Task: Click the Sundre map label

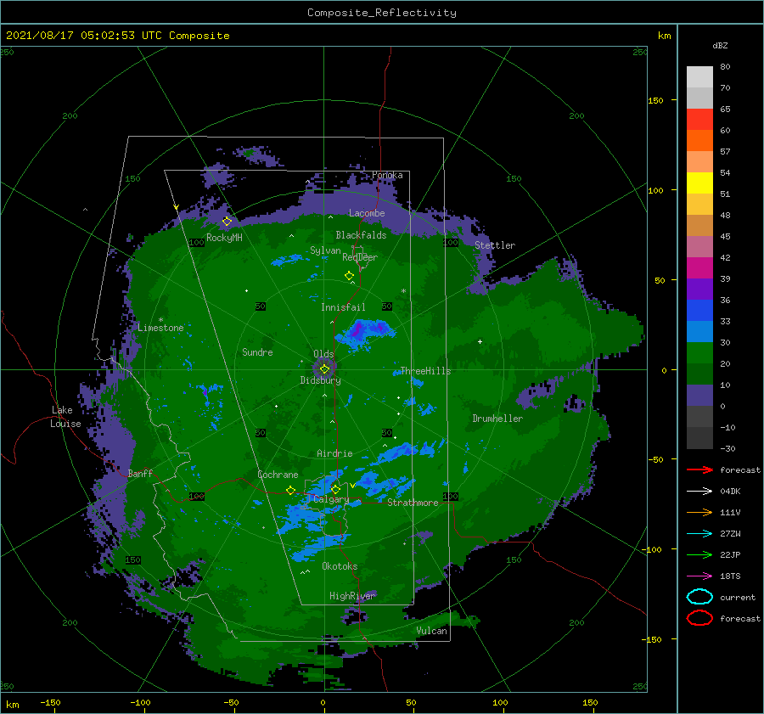Action: click(257, 352)
